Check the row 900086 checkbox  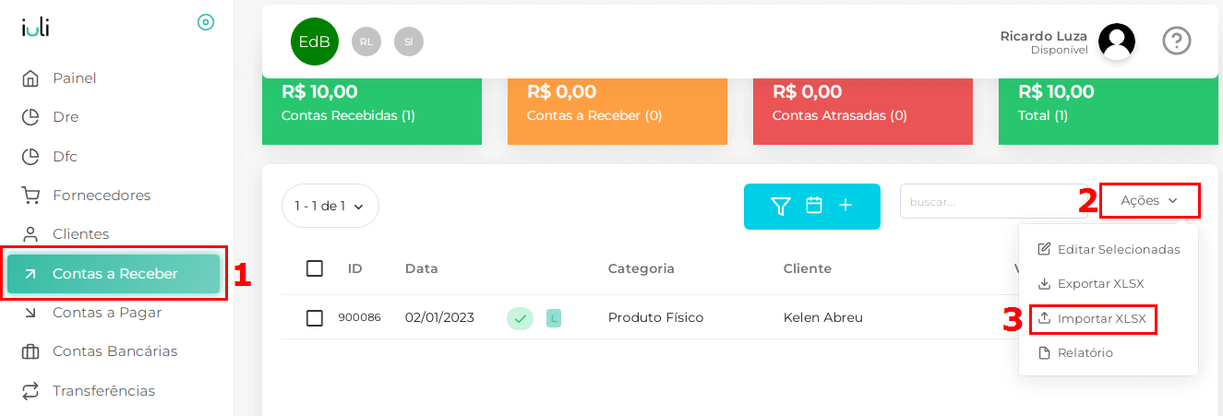315,318
